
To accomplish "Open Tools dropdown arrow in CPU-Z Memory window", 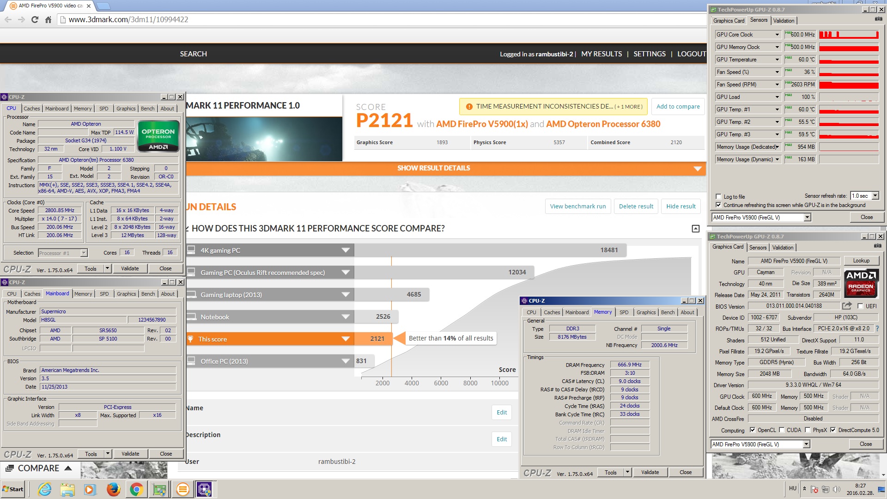I will (627, 472).
